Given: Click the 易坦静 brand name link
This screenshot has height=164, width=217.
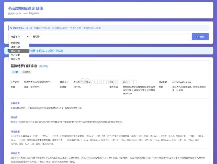Looking at the screenshot, I should (x=44, y=66).
